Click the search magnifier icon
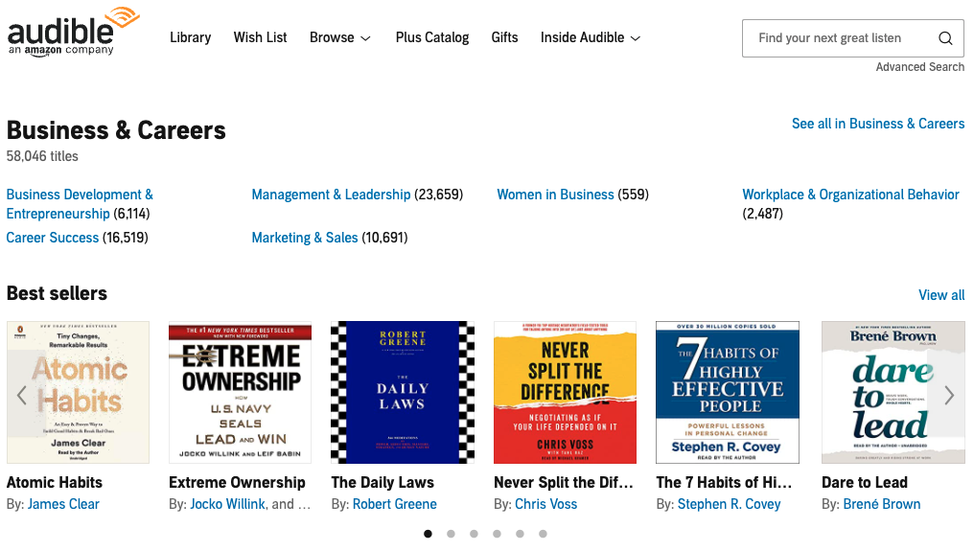The height and width of the screenshot is (551, 974). tap(945, 38)
